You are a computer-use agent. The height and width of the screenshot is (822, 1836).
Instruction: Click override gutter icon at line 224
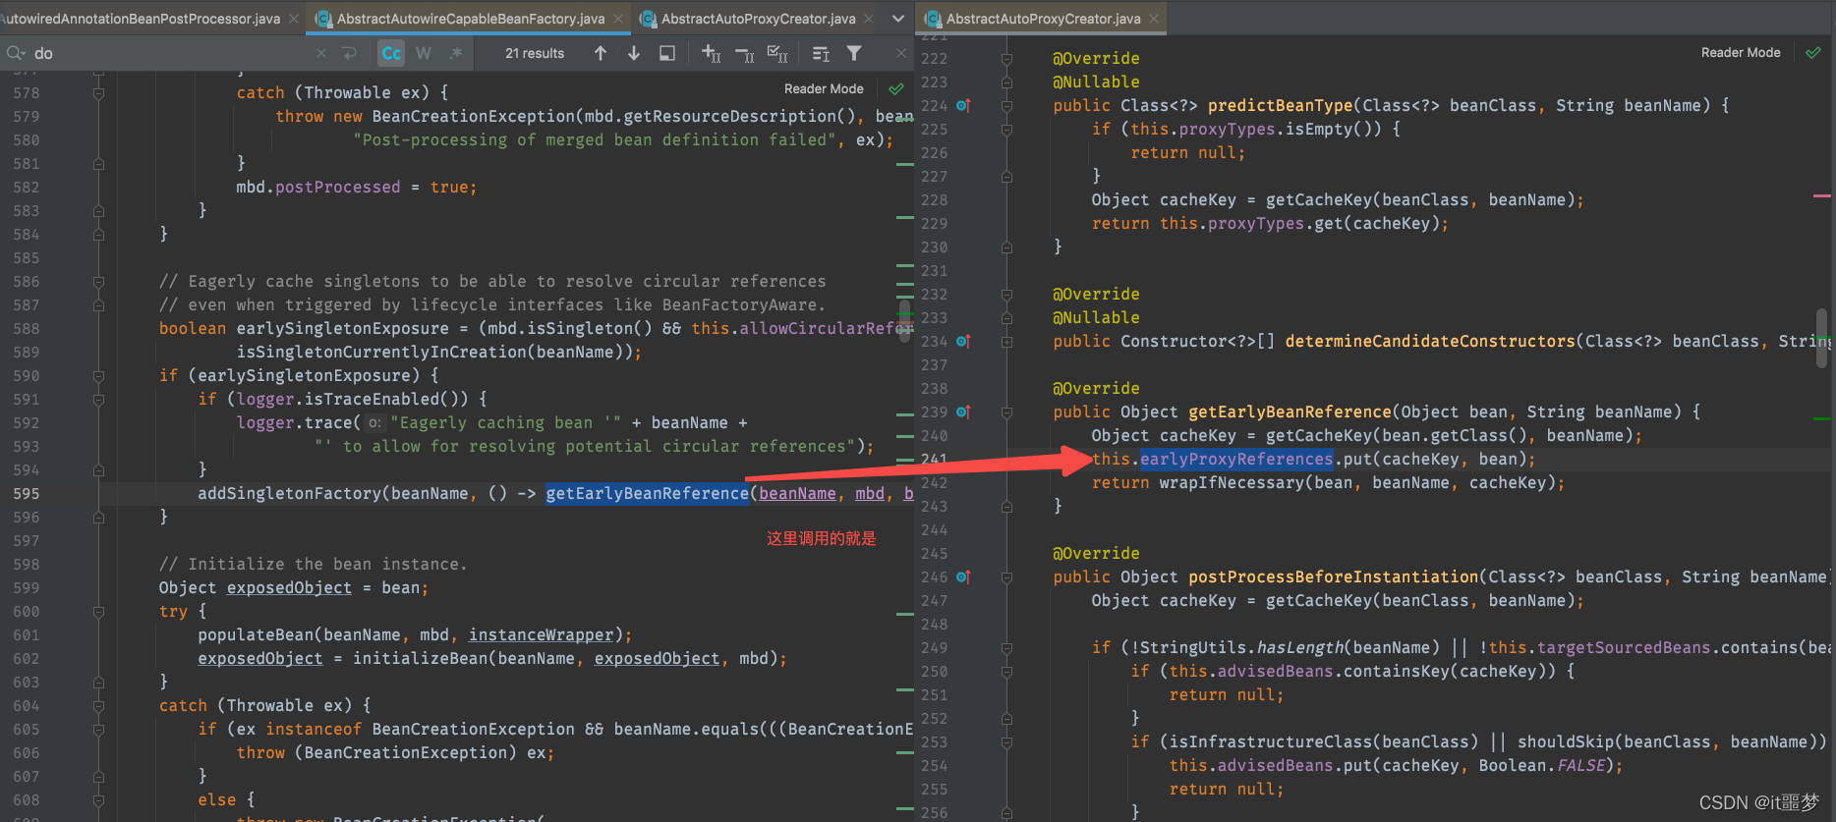(963, 105)
